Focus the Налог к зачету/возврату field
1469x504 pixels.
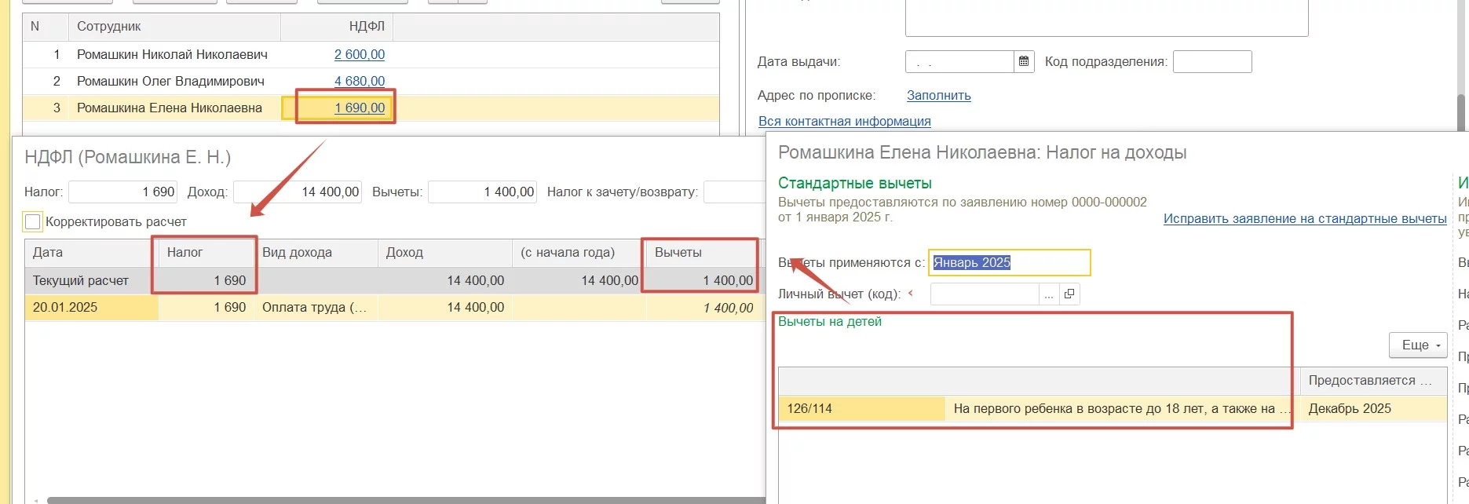[x=735, y=192]
